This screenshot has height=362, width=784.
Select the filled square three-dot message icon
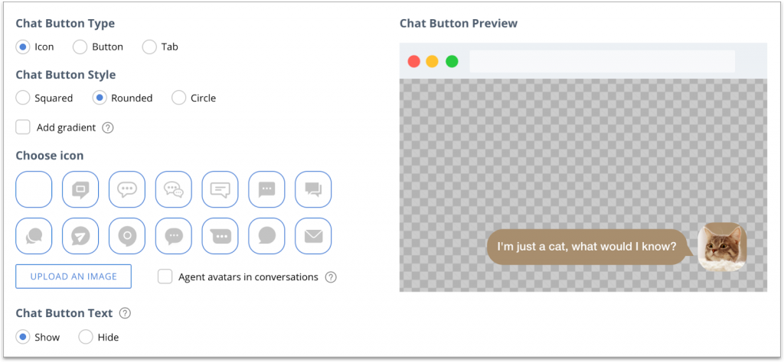[266, 189]
